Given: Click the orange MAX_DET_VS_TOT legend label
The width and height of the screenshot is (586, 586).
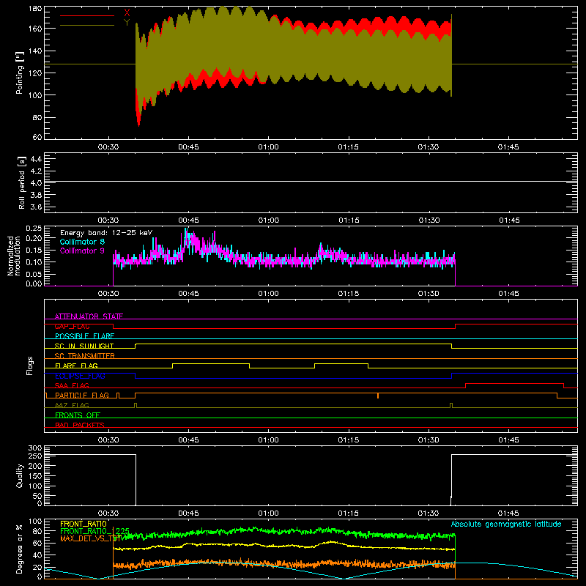Looking at the screenshot, I should pyautogui.click(x=91, y=538).
